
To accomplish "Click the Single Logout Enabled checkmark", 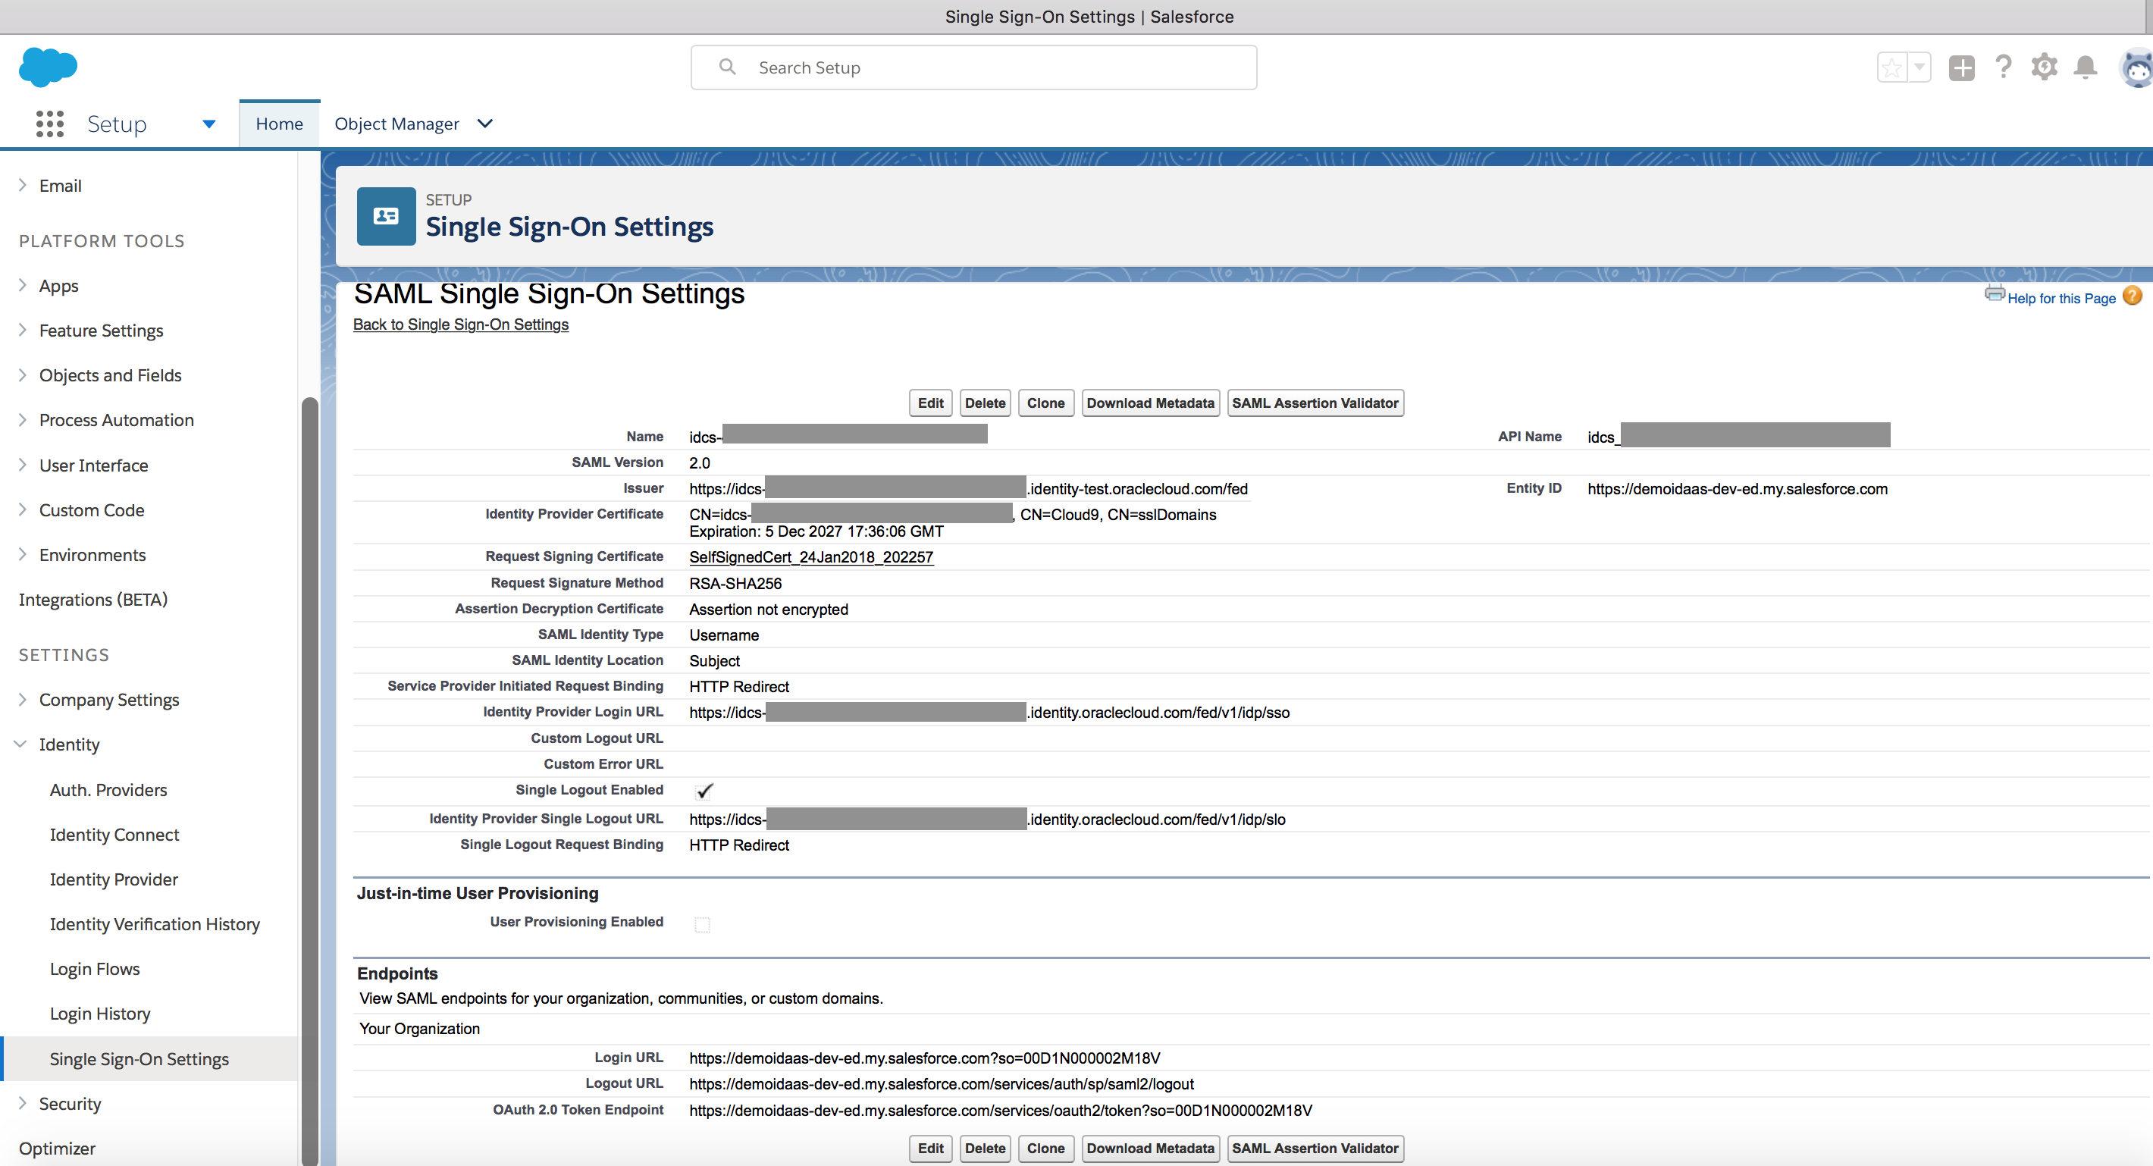I will 704,791.
